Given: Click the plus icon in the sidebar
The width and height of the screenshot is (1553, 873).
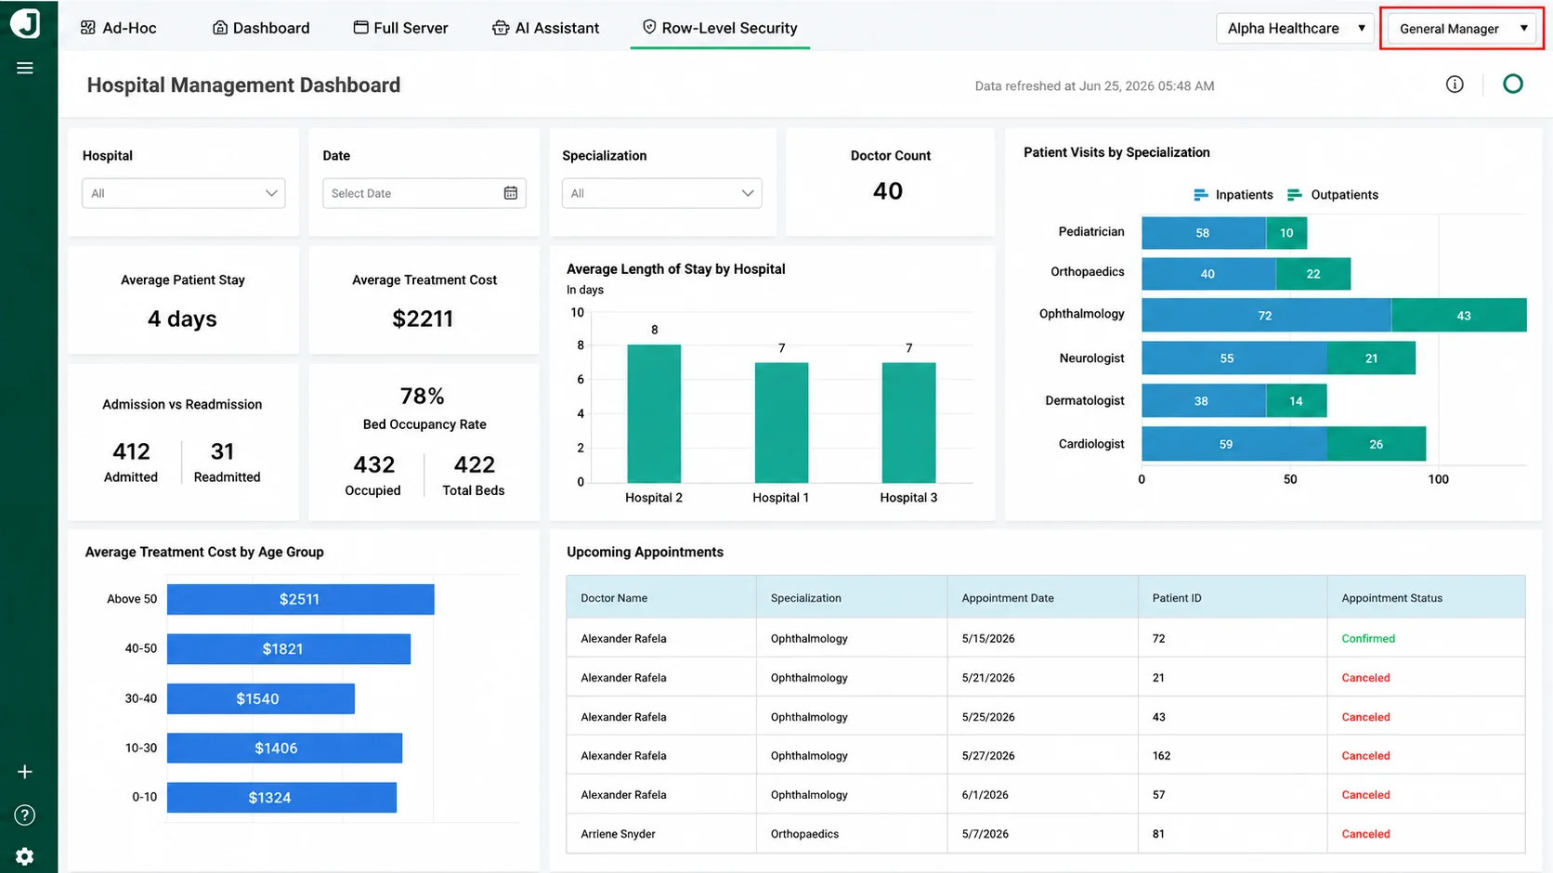Looking at the screenshot, I should click(x=25, y=772).
